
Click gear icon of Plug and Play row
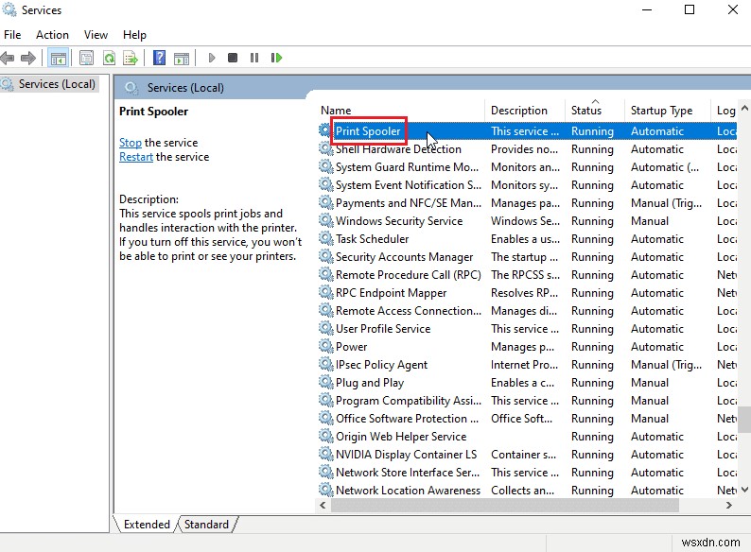click(x=325, y=382)
